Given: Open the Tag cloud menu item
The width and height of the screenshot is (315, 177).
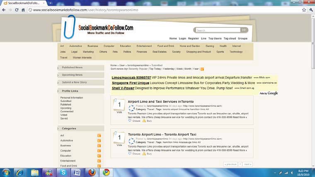Looking at the screenshot, I should tap(229, 38).
